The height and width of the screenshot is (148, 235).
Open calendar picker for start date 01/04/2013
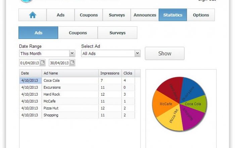(43, 63)
